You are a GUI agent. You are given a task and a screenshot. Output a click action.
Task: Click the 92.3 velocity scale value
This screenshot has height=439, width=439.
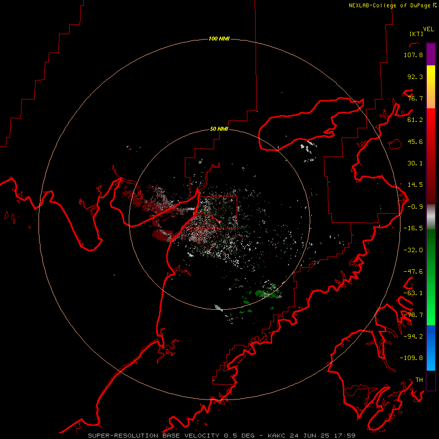click(x=415, y=77)
